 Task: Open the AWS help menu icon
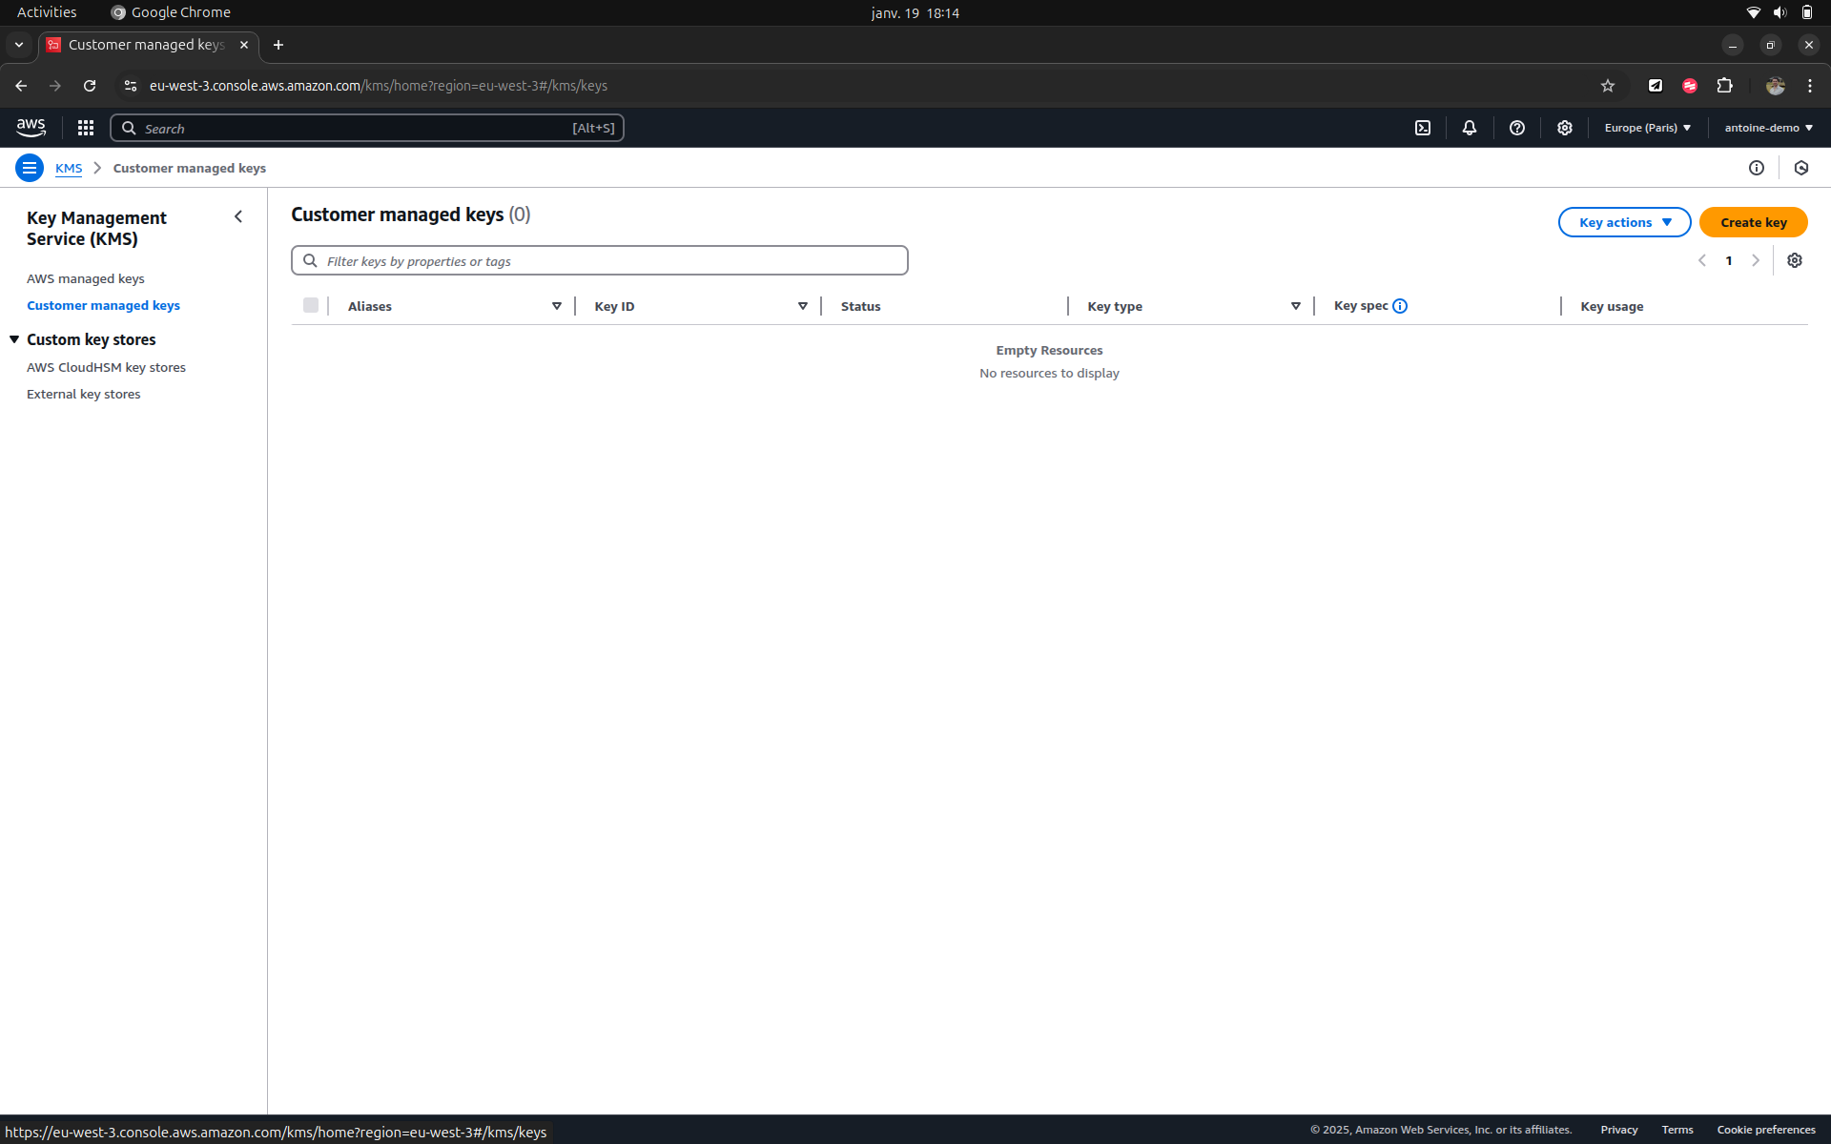[1516, 128]
